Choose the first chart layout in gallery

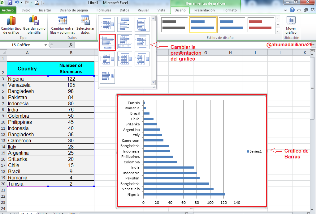[x=107, y=24]
